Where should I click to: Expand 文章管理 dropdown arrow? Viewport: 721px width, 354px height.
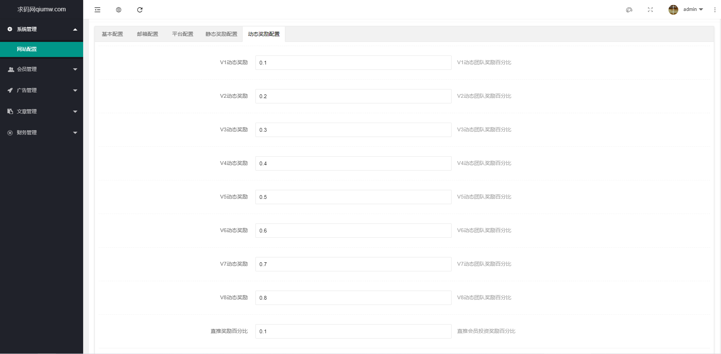(75, 112)
